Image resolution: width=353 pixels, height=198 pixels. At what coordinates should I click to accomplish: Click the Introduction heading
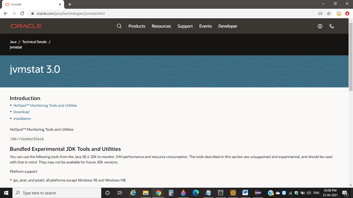[x=25, y=98]
